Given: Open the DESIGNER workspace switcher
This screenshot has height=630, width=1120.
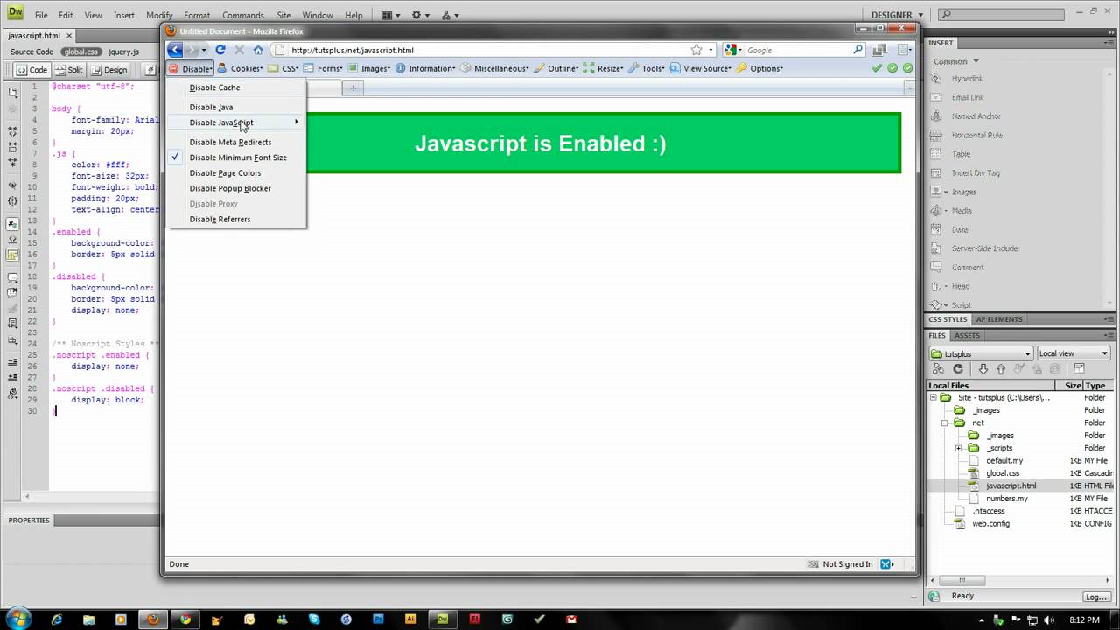Looking at the screenshot, I should [897, 15].
